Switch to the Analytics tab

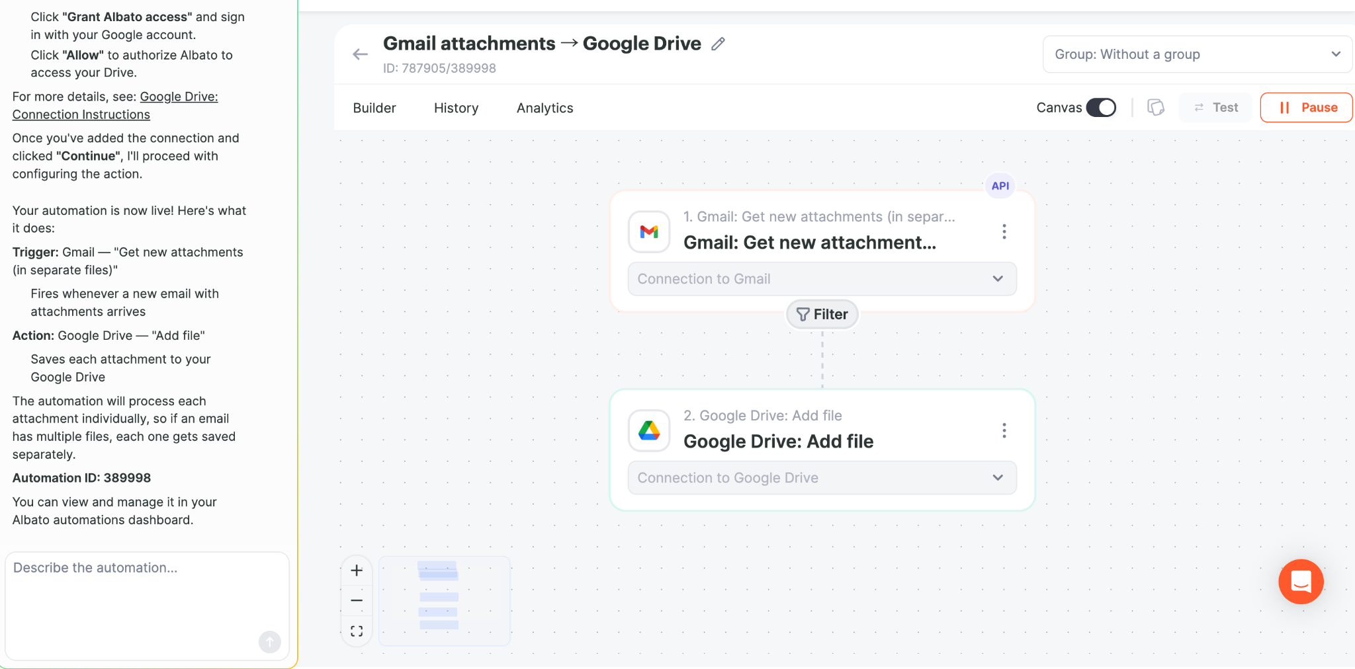pos(545,108)
